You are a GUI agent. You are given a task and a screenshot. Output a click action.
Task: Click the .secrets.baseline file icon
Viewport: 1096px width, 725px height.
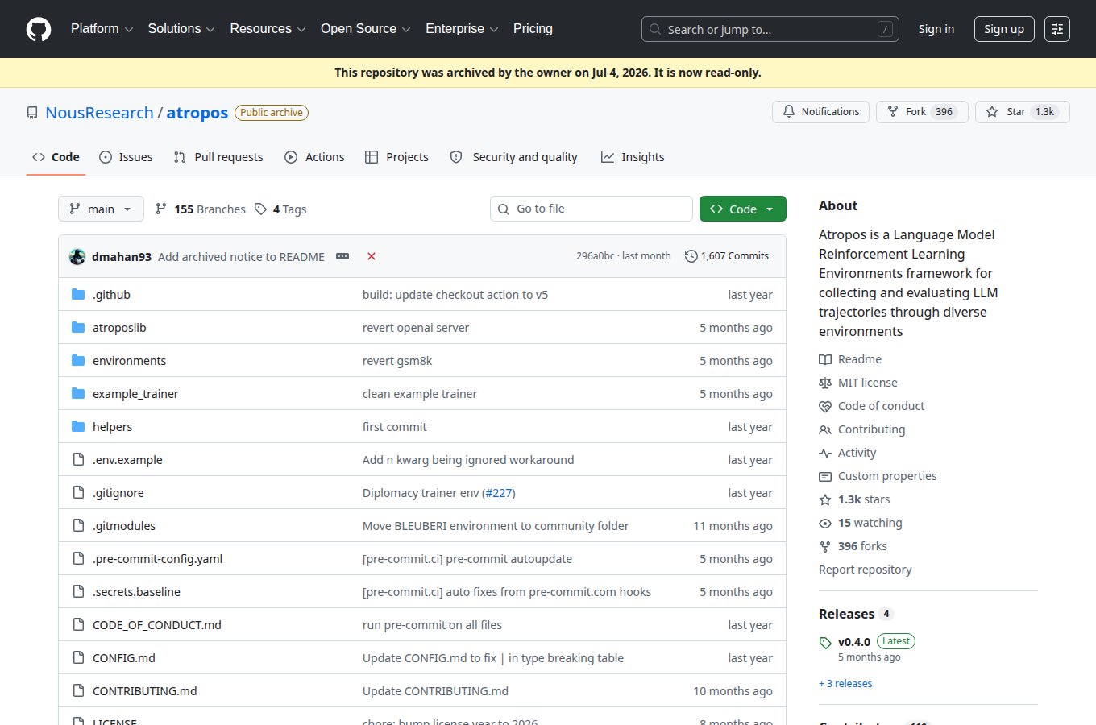pos(78,592)
